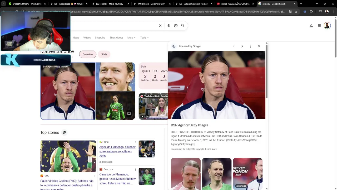Click image panel scrollbar down arrow

pos(267,188)
